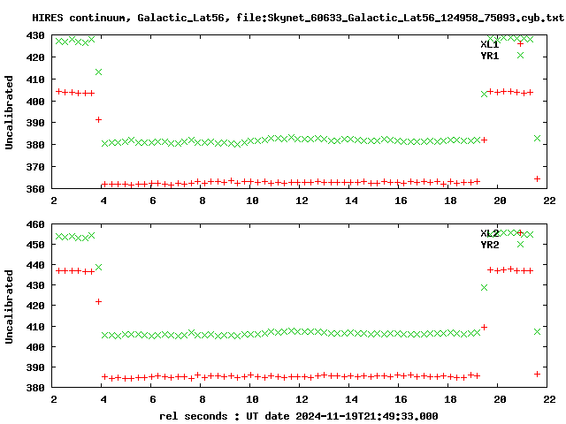Image resolution: width=566 pixels, height=424 pixels.
Task: Click the red plus marker beside XL1 legend
Action: 520,44
